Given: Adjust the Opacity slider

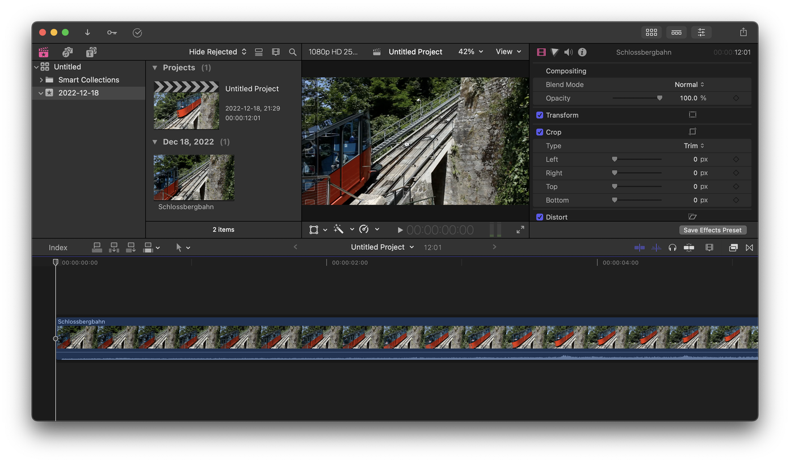Looking at the screenshot, I should 637,98.
